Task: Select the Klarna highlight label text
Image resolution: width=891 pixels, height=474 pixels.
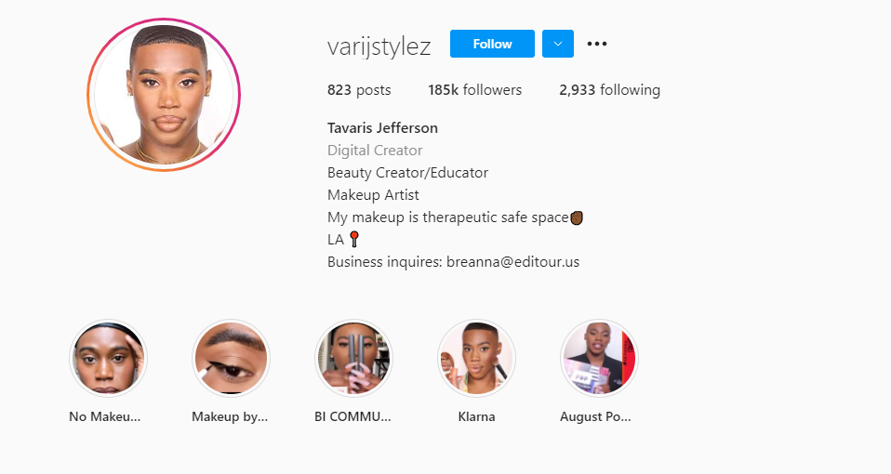Action: (x=476, y=416)
